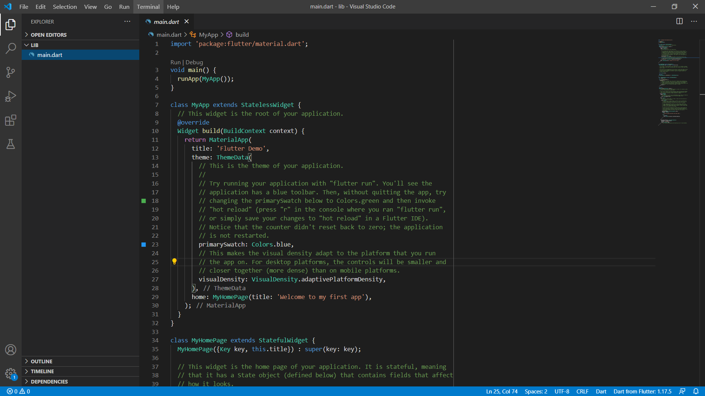Open the Explorer view in activity bar
705x396 pixels.
coord(11,25)
